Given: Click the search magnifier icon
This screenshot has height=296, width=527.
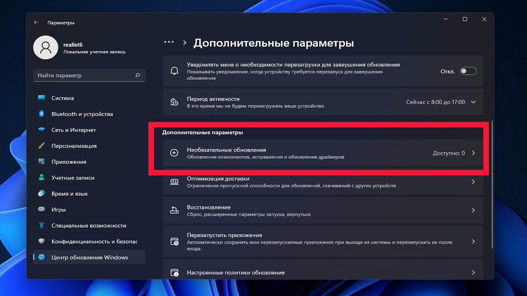Looking at the screenshot, I should (x=138, y=75).
